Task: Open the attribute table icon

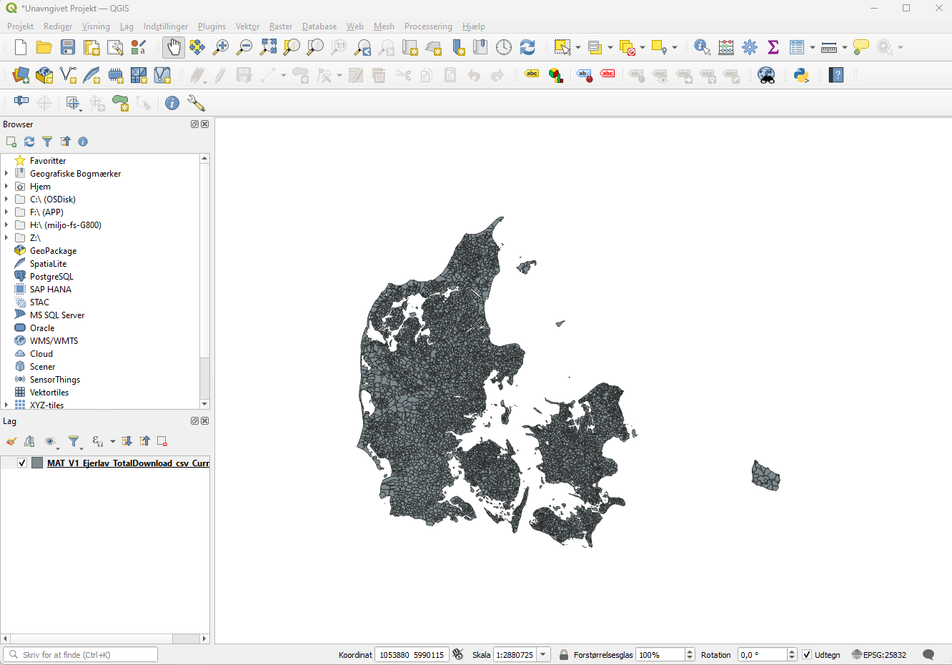Action: click(797, 47)
